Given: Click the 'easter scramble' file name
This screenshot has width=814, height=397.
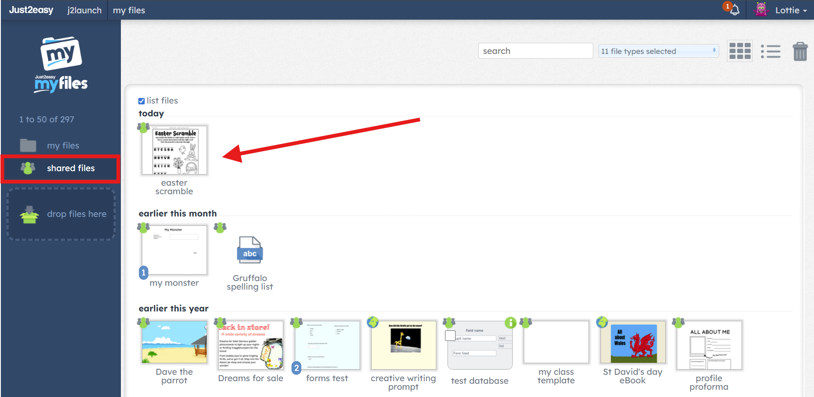Looking at the screenshot, I should [174, 187].
